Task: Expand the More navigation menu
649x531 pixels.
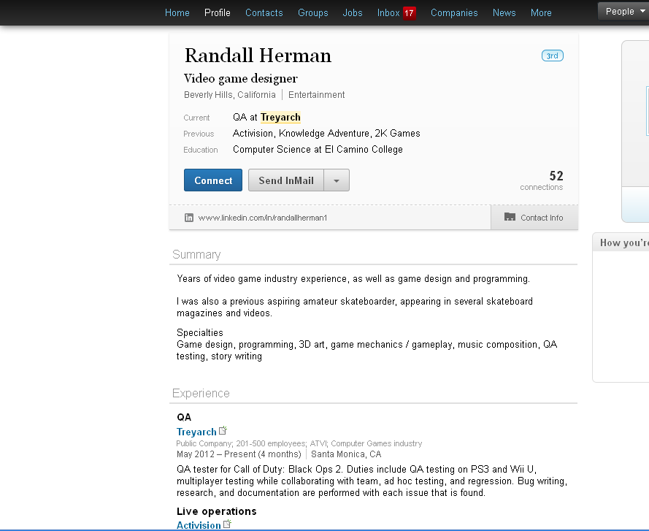Action: coord(541,13)
